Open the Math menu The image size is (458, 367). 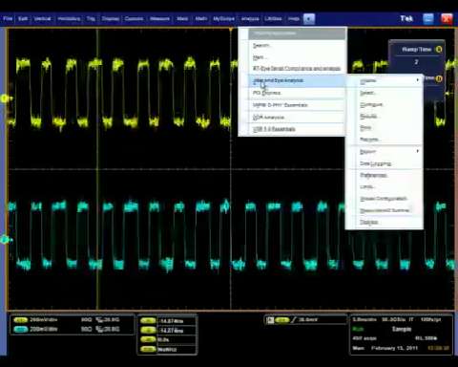pyautogui.click(x=201, y=19)
